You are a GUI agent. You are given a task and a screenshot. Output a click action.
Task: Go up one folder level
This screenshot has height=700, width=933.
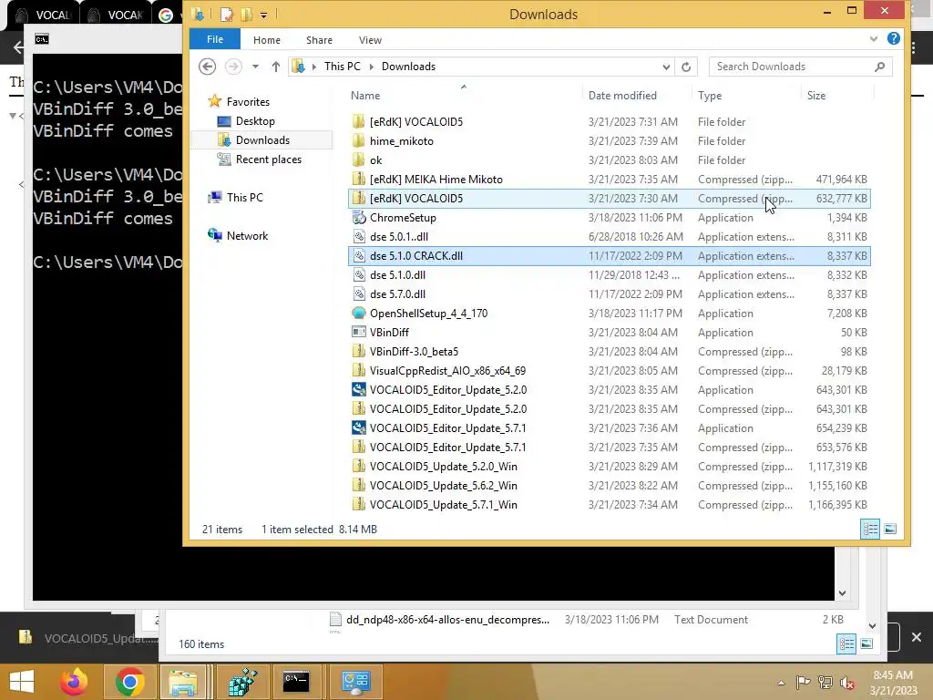275,67
